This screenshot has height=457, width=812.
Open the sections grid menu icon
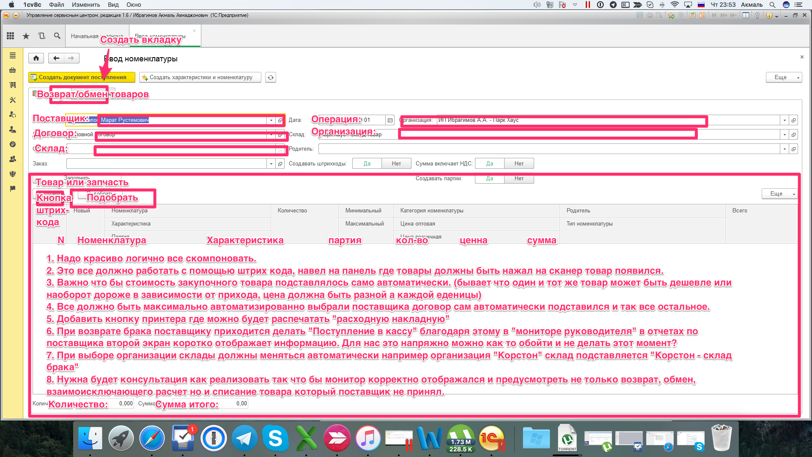pyautogui.click(x=11, y=36)
